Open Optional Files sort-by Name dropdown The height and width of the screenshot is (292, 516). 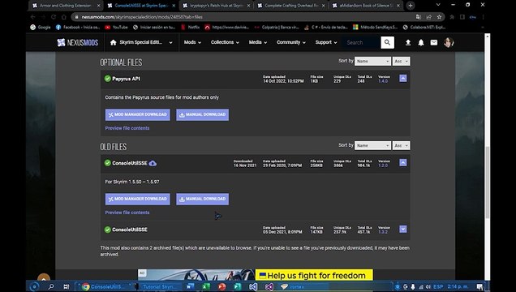click(x=372, y=61)
